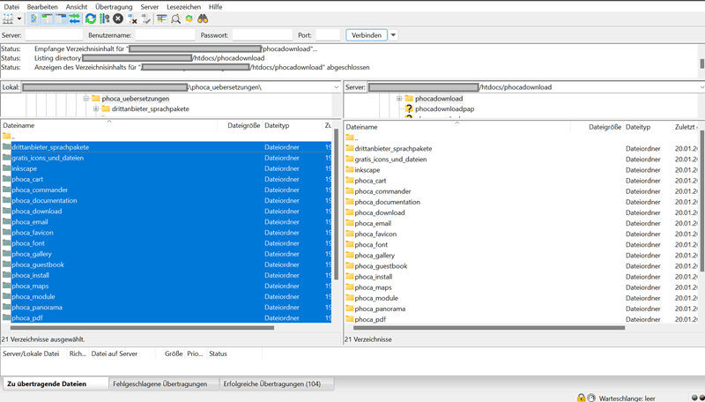Toggle the local directory tree view
Screen dimensions: 705x402
coord(47,19)
